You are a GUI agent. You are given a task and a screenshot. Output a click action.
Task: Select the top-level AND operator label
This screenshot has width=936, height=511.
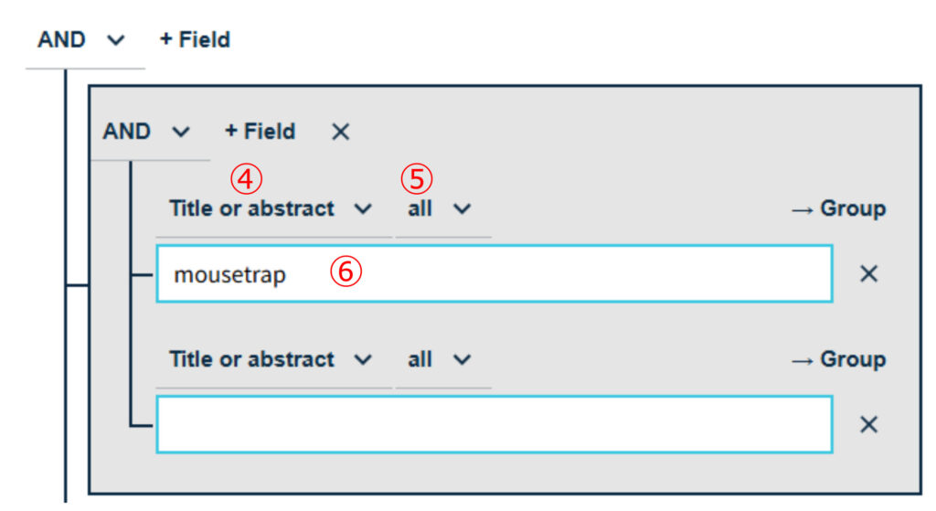pyautogui.click(x=62, y=40)
